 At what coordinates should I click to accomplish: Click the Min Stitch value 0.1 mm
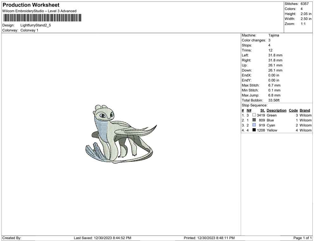click(x=274, y=90)
